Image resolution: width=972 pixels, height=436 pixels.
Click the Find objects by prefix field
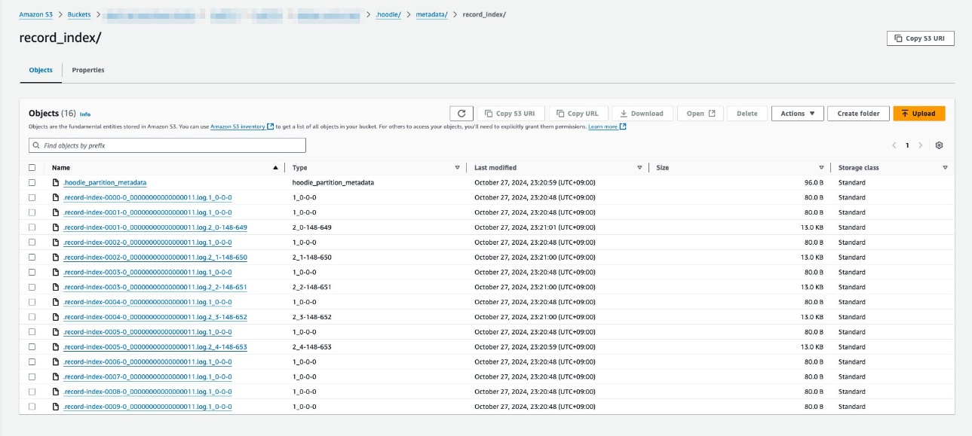[167, 145]
